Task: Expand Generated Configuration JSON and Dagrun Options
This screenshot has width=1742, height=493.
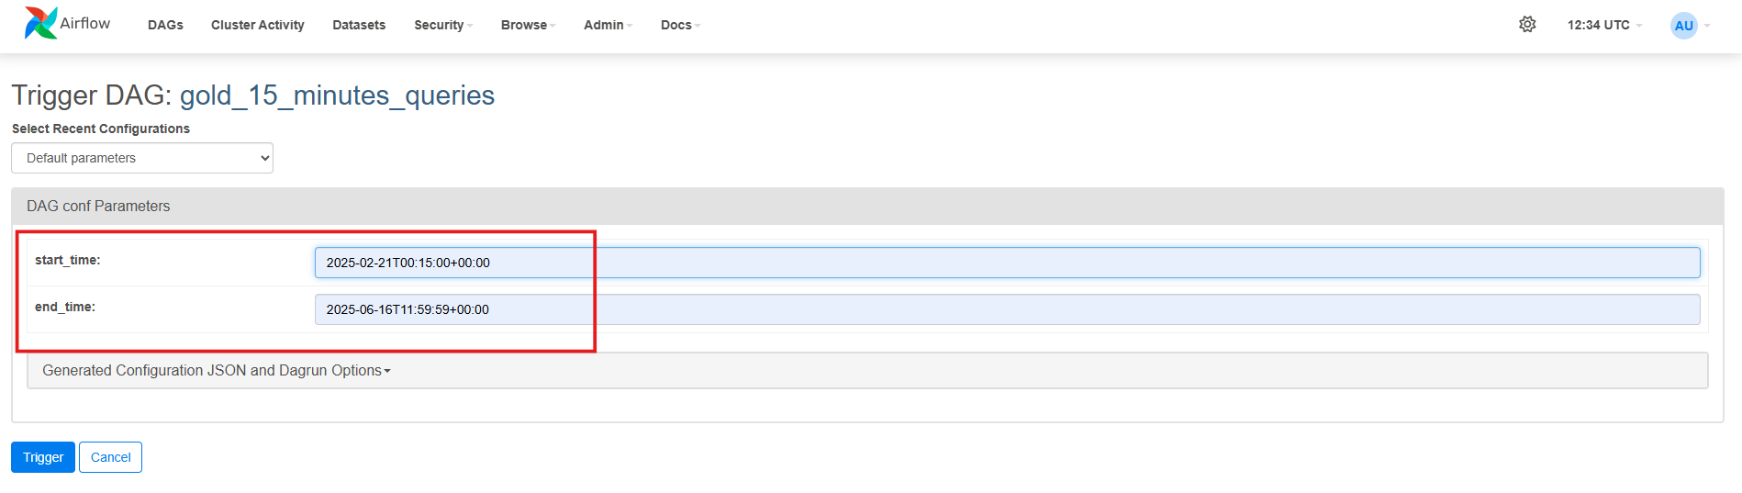Action: pyautogui.click(x=217, y=370)
